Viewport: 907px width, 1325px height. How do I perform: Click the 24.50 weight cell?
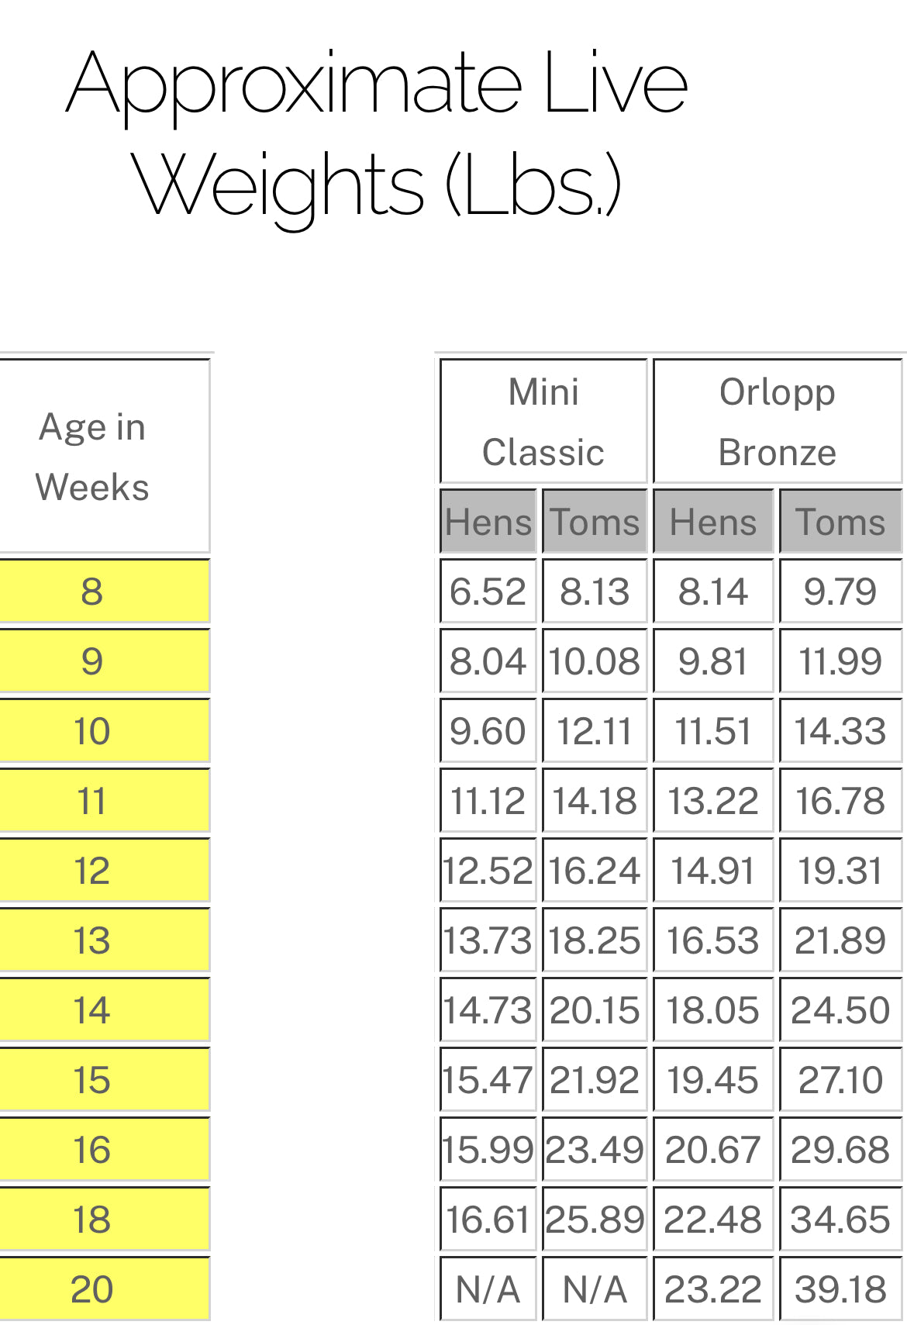click(x=840, y=1010)
